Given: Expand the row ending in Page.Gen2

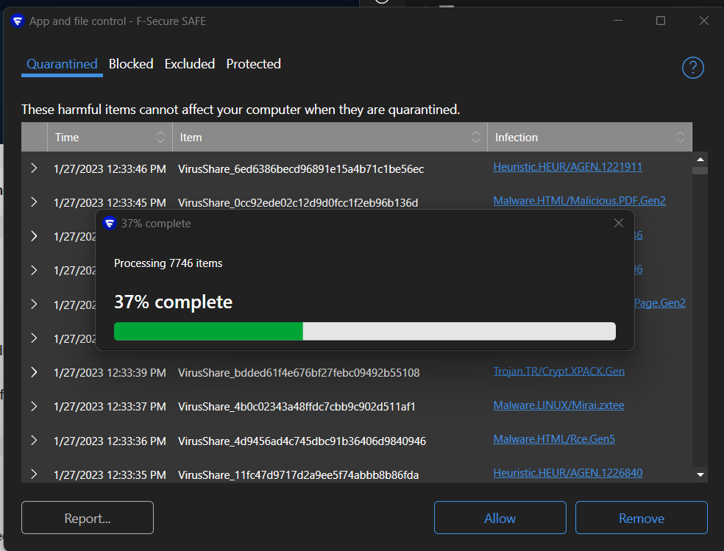Looking at the screenshot, I should pyautogui.click(x=34, y=304).
